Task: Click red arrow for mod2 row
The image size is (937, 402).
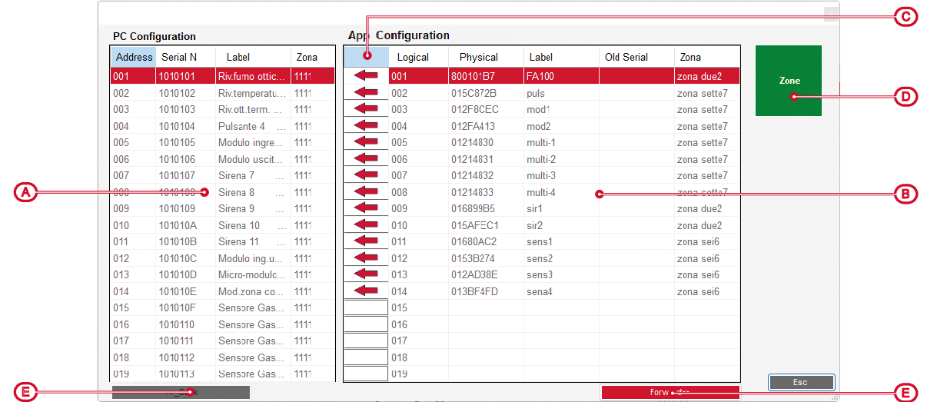Action: point(366,126)
